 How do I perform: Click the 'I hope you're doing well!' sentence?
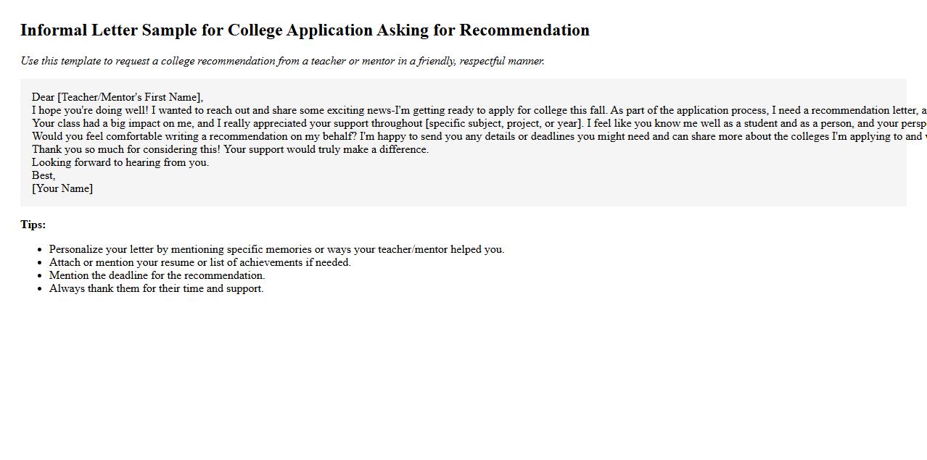(89, 110)
